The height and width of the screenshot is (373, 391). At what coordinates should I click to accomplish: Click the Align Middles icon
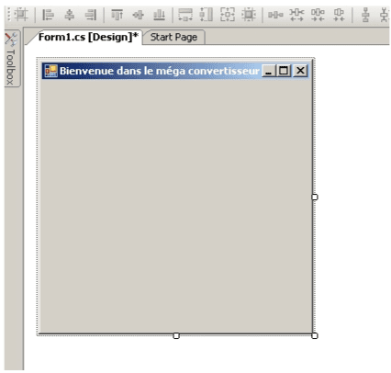139,15
